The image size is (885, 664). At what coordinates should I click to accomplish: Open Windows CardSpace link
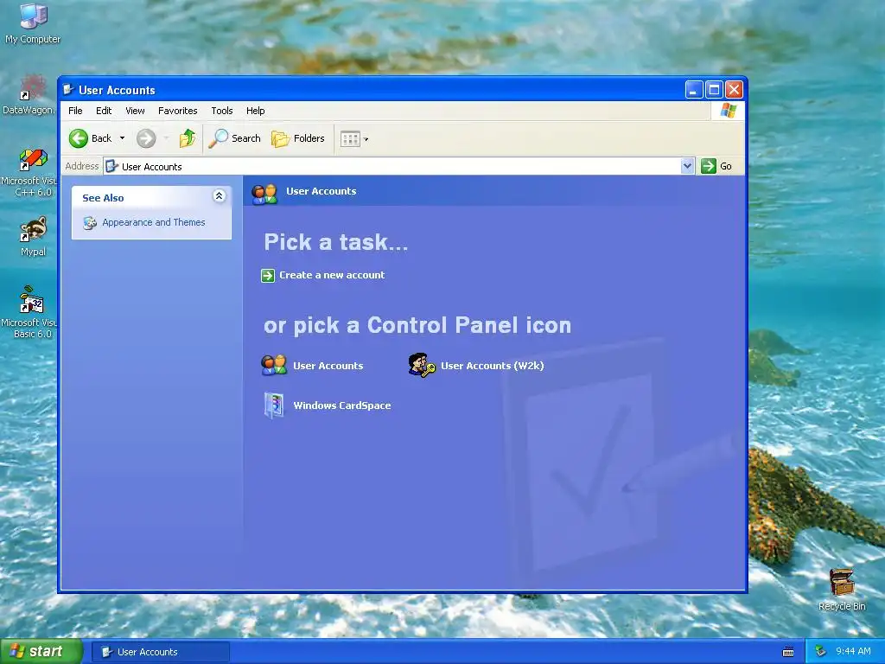point(342,405)
